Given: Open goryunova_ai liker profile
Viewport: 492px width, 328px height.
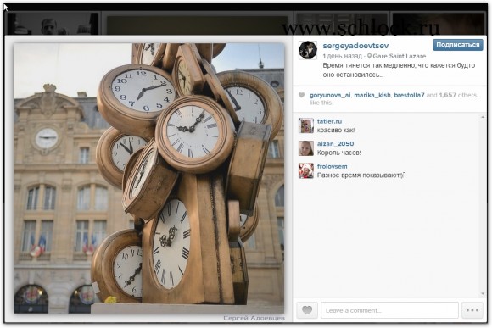Looking at the screenshot, I should pyautogui.click(x=330, y=95).
